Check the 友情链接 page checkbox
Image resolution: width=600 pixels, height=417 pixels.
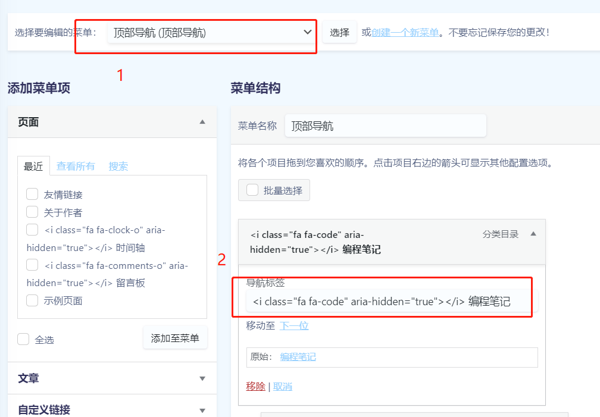point(33,194)
